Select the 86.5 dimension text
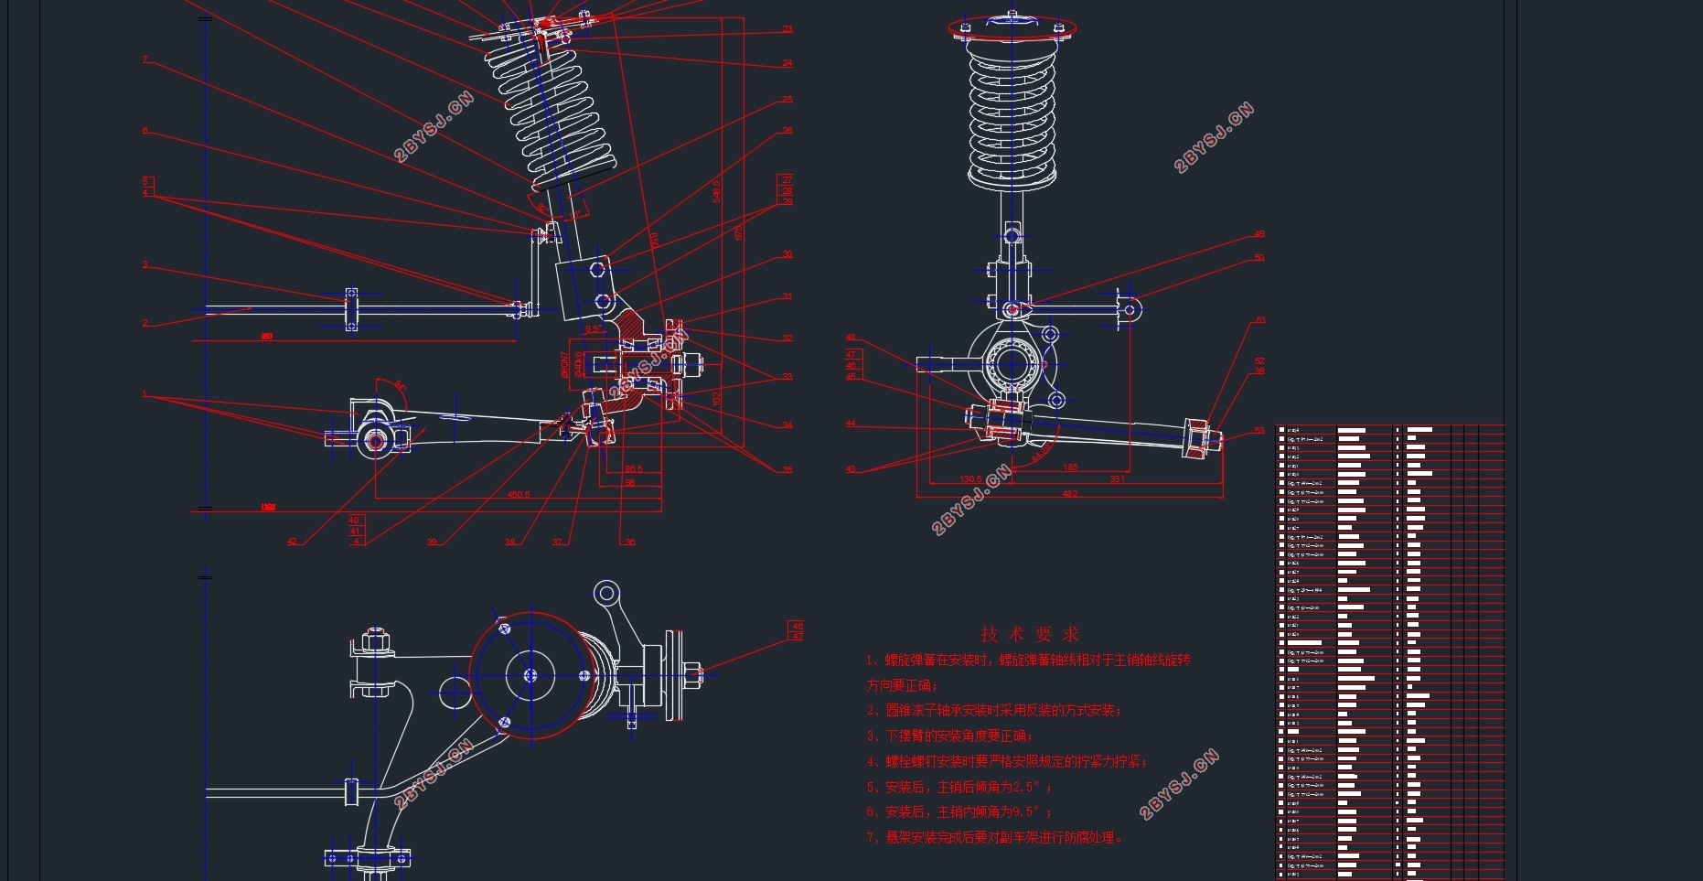This screenshot has height=881, width=1703. (x=634, y=469)
